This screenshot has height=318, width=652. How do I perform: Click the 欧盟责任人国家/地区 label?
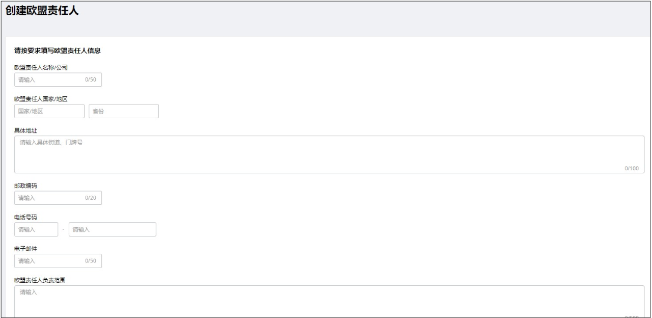41,99
